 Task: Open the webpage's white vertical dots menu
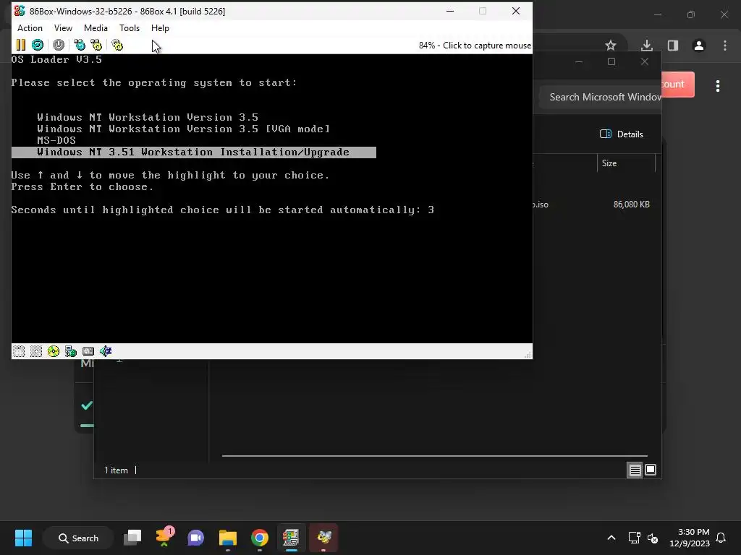coord(718,86)
